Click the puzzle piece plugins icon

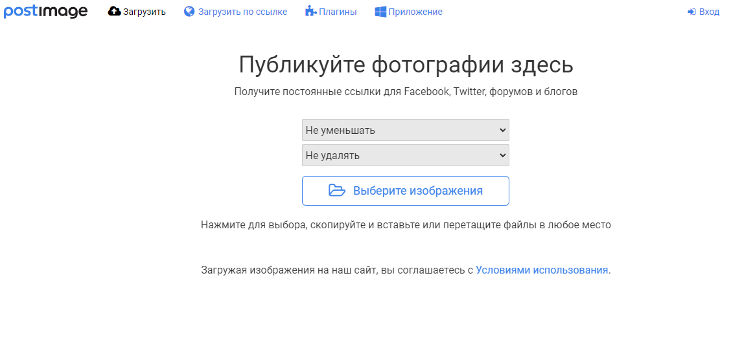coord(310,11)
